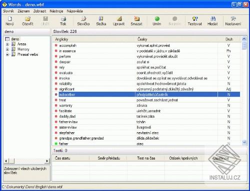This screenshot has width=250, height=191.
Task: Click the app icon in title bar
Action: click(x=4, y=4)
